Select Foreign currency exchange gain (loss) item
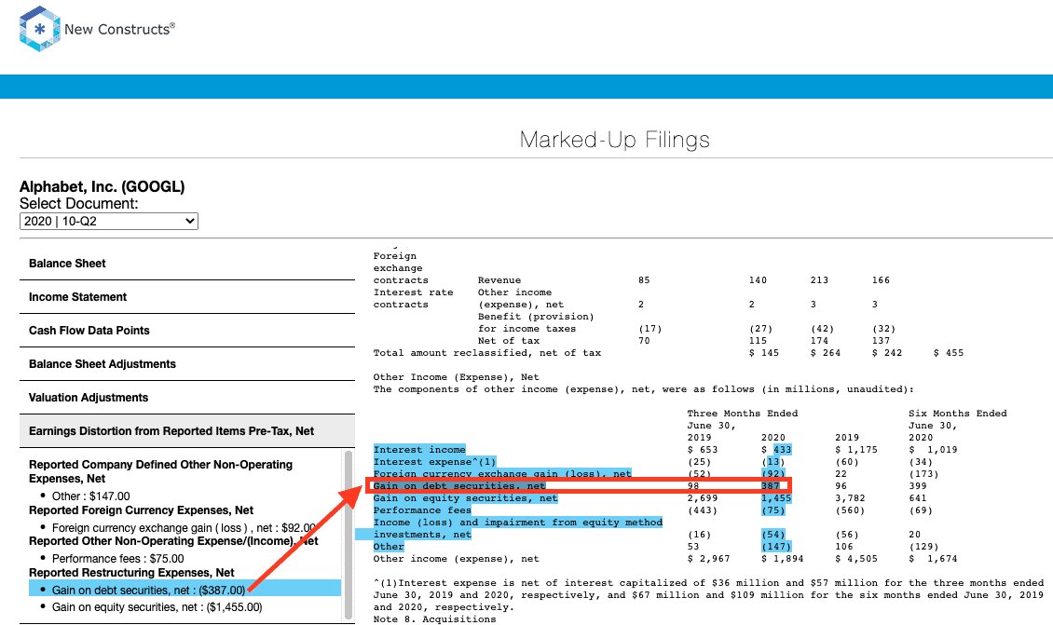The height and width of the screenshot is (625, 1053). coord(184,527)
